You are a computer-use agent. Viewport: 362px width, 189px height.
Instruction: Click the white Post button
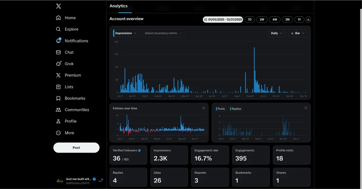[76, 148]
